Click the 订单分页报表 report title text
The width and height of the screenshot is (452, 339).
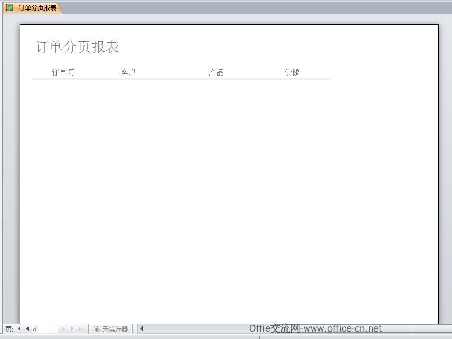(77, 47)
